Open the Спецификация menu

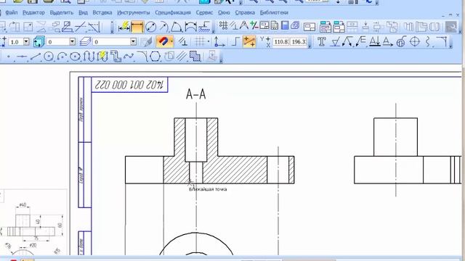coord(173,13)
